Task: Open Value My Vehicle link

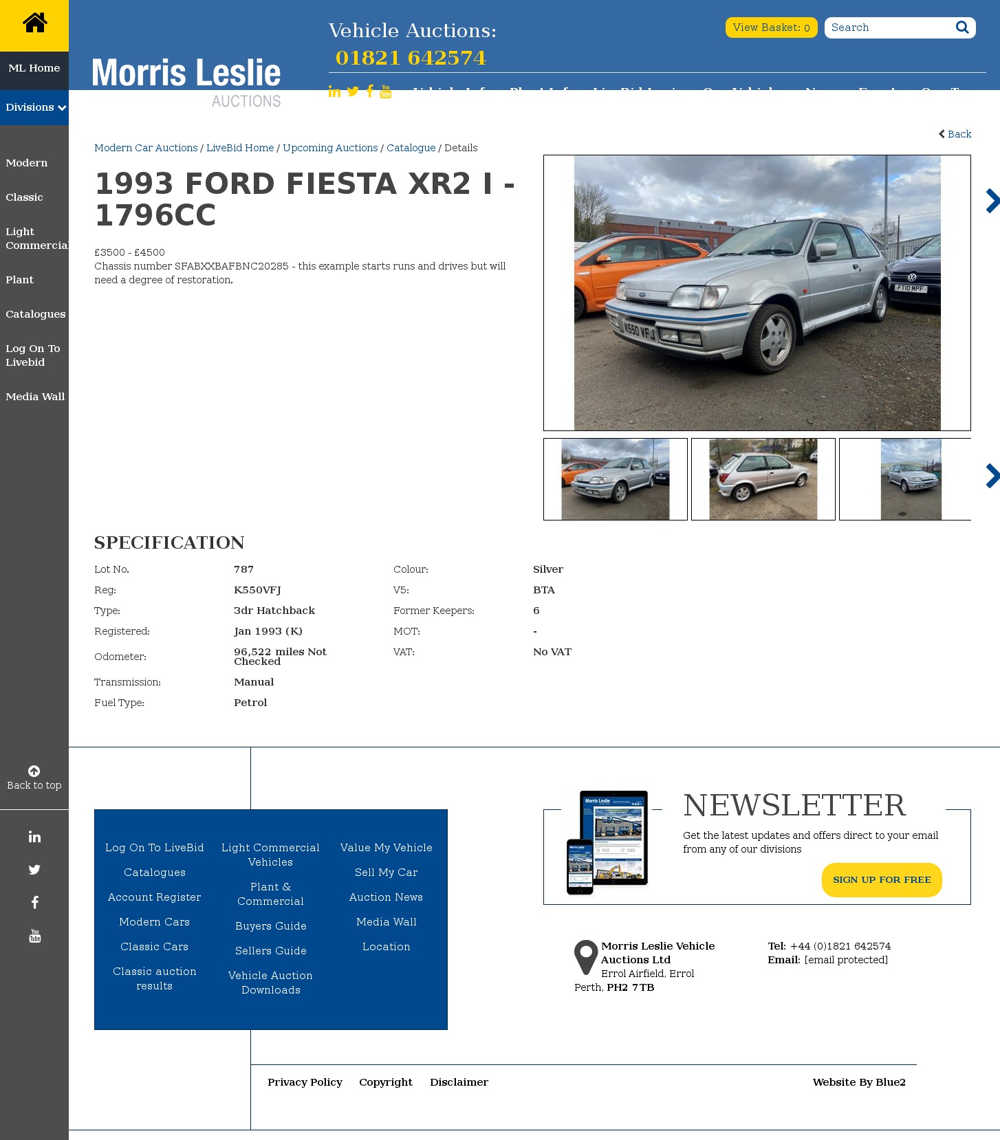Action: pyautogui.click(x=387, y=848)
